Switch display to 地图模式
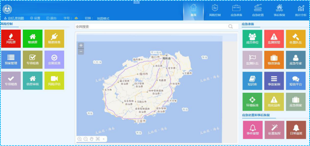This screenshot has width=310, height=146. (103, 18)
